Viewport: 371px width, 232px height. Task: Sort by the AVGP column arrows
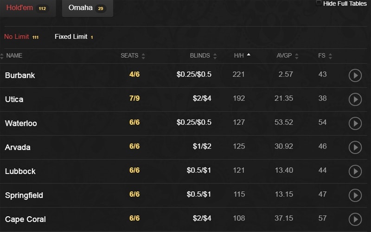tap(297, 56)
